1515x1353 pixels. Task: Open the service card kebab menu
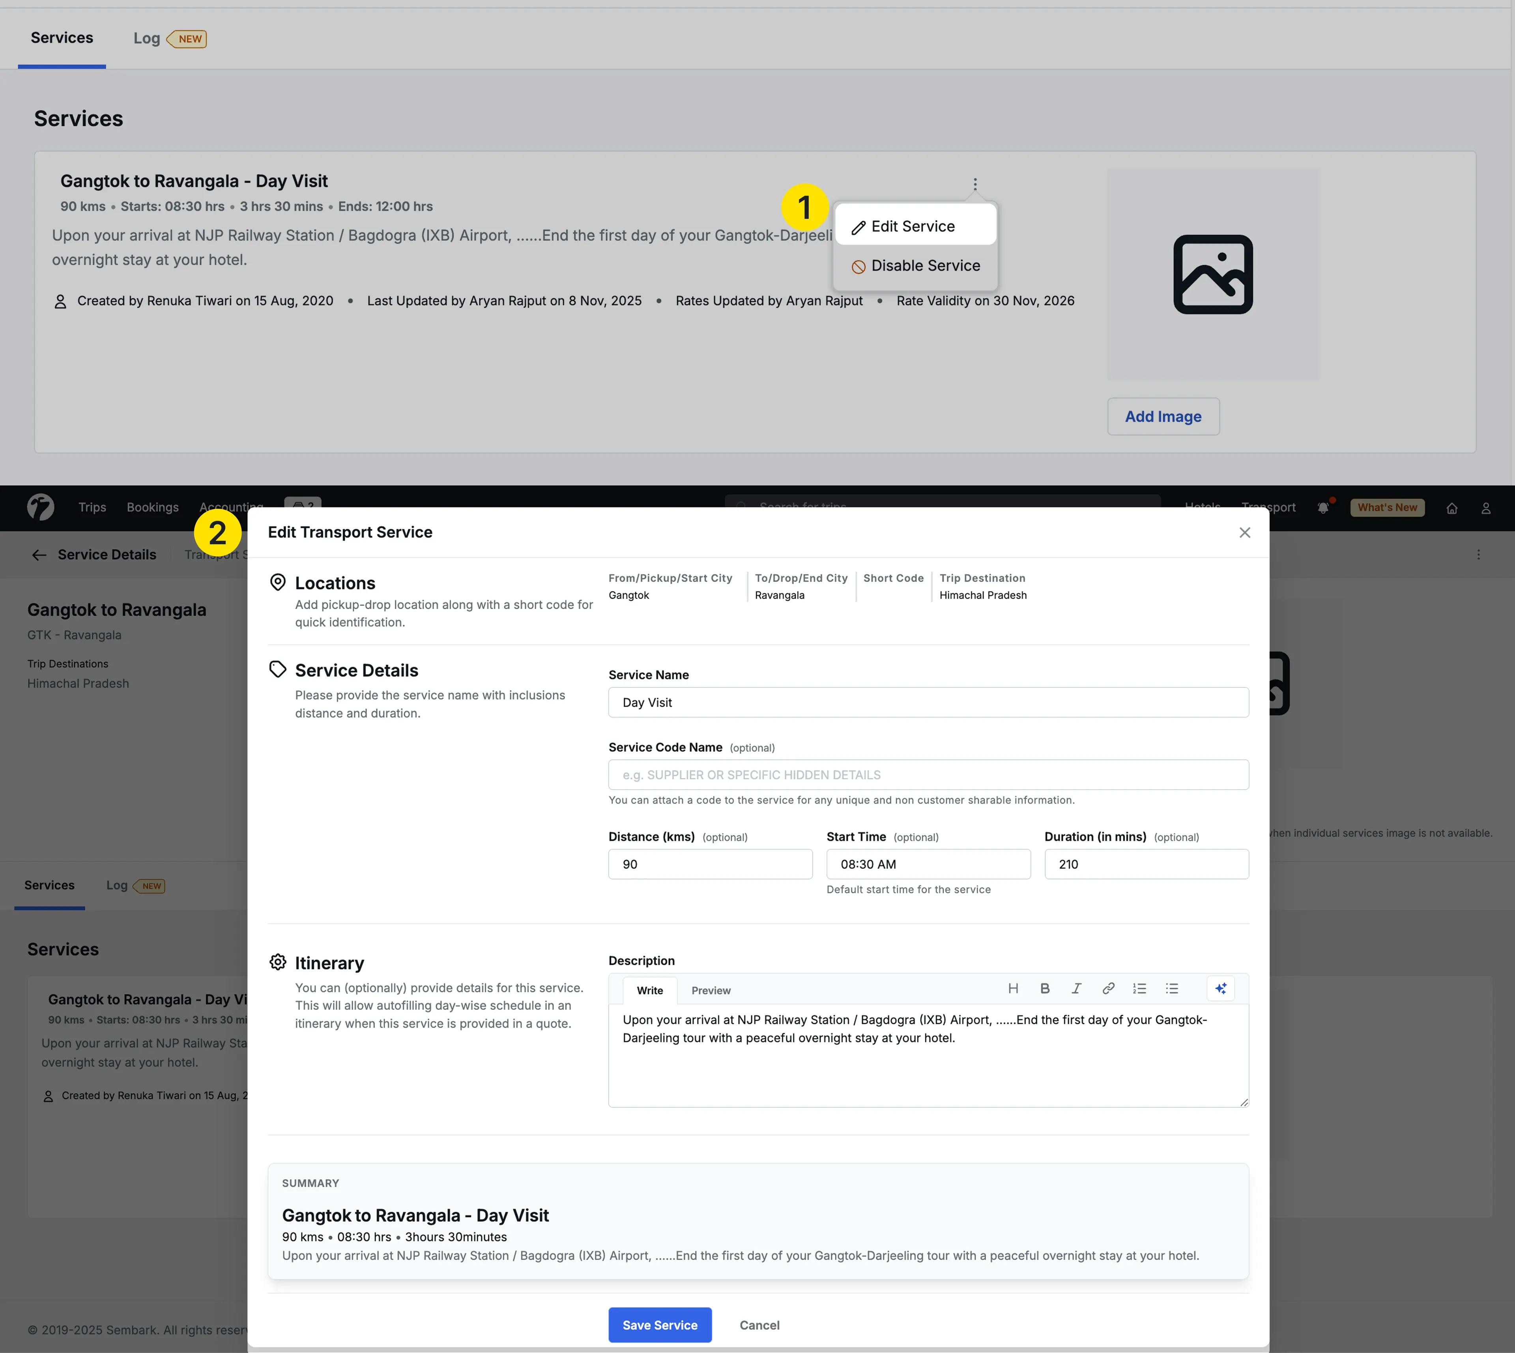click(974, 184)
